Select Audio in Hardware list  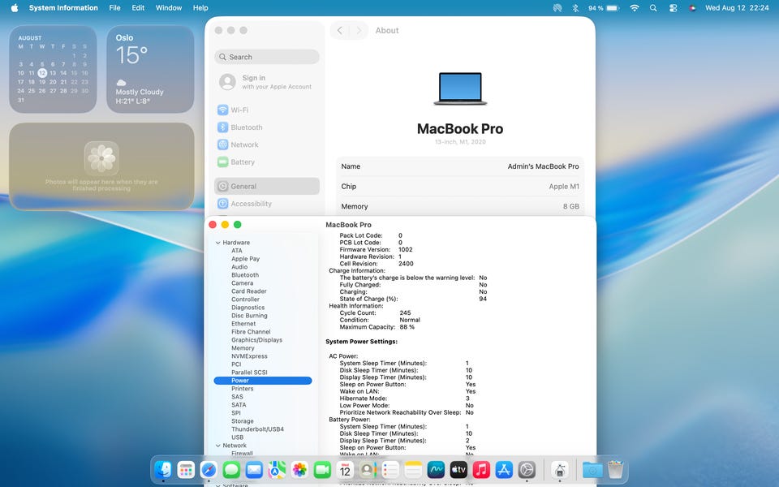239,267
